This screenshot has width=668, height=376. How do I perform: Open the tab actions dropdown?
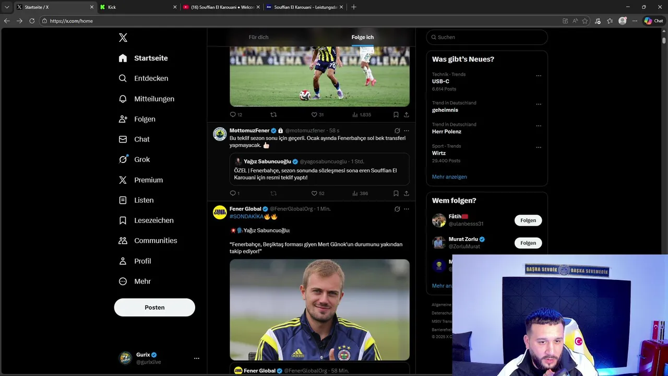point(7,7)
